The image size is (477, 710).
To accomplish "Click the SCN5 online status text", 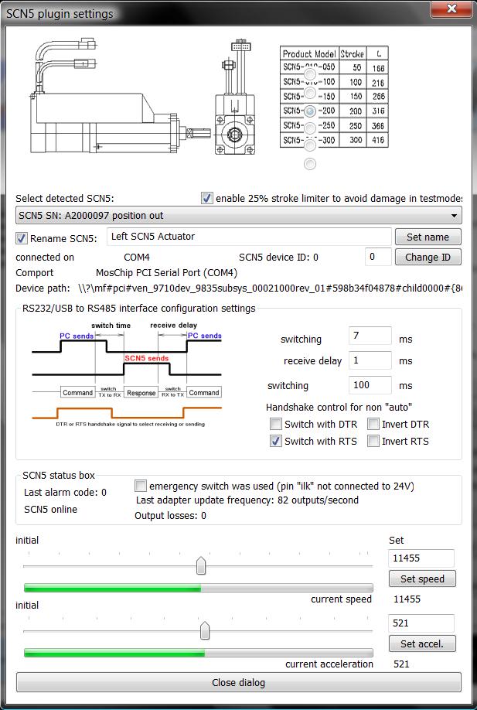I will tap(51, 510).
